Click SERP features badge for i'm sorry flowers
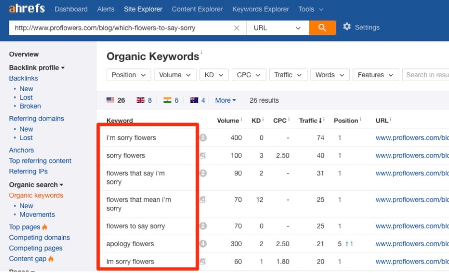The width and height of the screenshot is (449, 273). pos(203,137)
